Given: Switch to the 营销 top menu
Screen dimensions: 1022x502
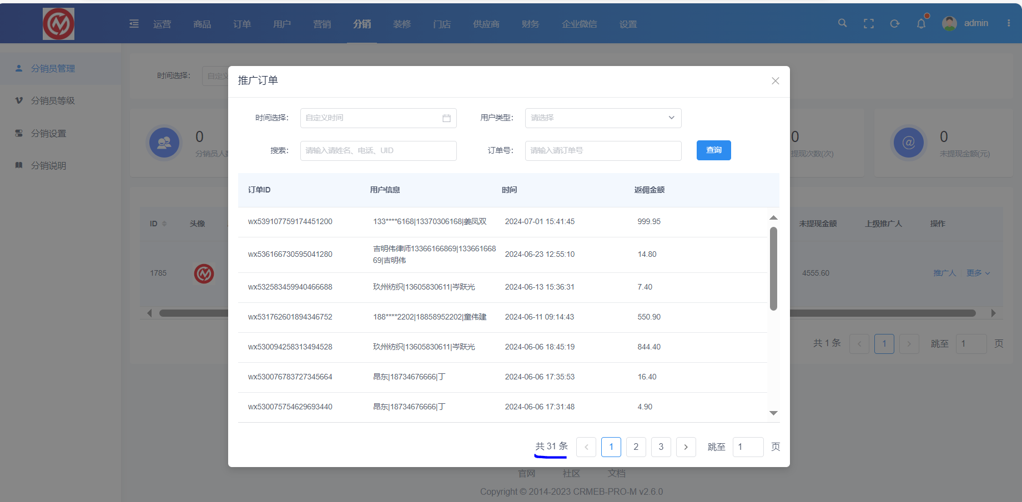Looking at the screenshot, I should pos(322,24).
